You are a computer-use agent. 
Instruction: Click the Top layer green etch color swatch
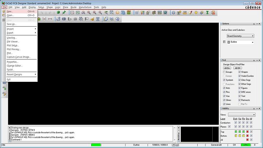click(236, 132)
